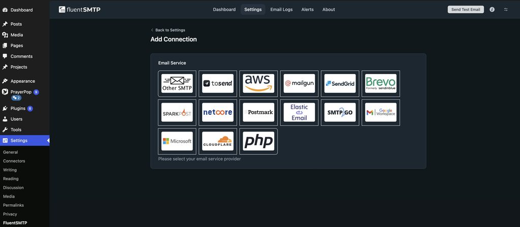
Task: Click the Posts pin icon
Action: tap(5, 24)
